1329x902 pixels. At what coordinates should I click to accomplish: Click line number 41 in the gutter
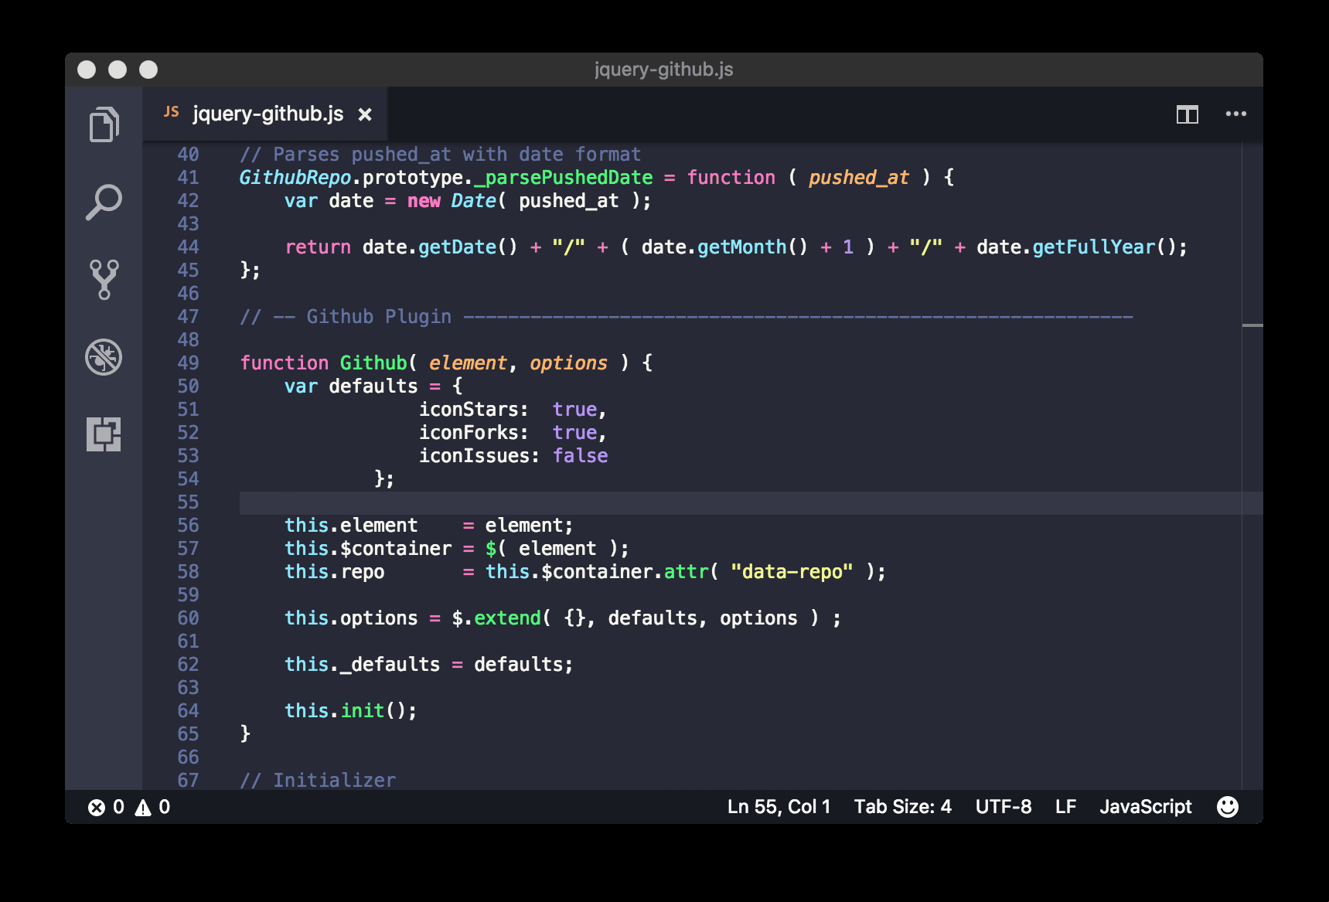coord(188,178)
